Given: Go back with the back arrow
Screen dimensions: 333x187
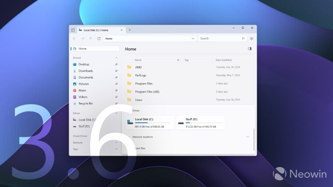Looking at the screenshot, I should (x=74, y=38).
